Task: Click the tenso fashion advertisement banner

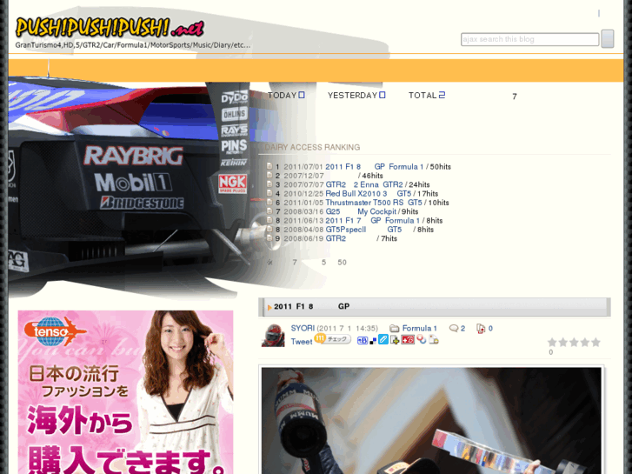Action: click(x=125, y=392)
